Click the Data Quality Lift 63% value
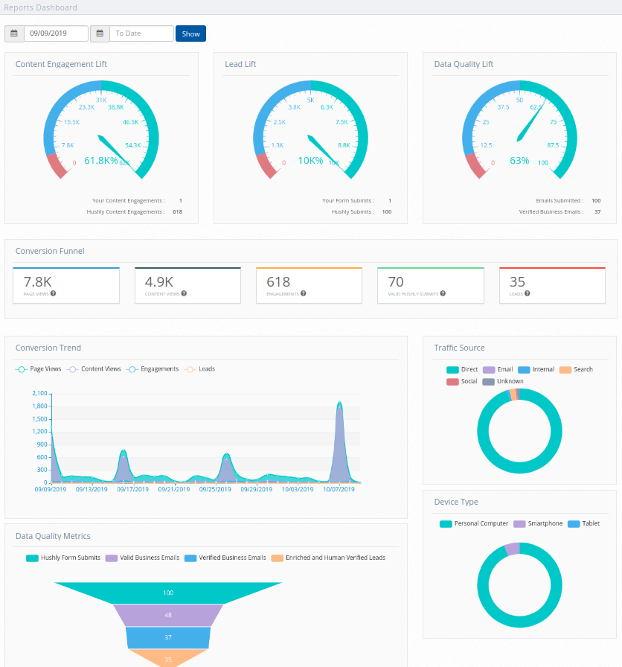622x667 pixels. click(x=519, y=161)
